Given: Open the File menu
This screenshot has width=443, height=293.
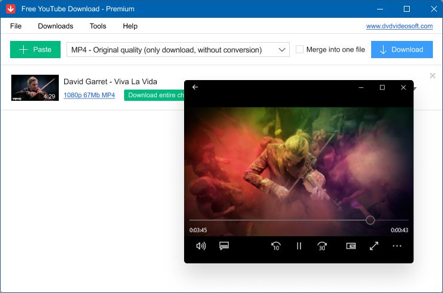Looking at the screenshot, I should [16, 26].
